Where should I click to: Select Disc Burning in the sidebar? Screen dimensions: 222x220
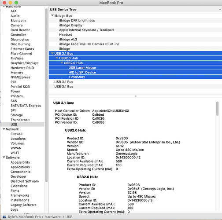[20, 44]
